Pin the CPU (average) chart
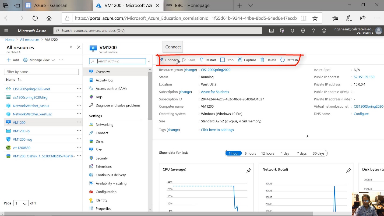Viewport: 384px width, 216px height. tap(249, 171)
